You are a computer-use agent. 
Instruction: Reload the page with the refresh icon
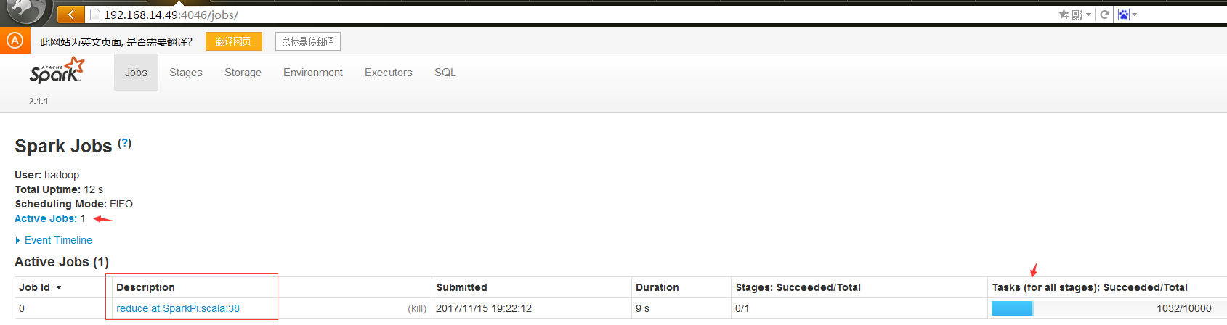(1104, 15)
